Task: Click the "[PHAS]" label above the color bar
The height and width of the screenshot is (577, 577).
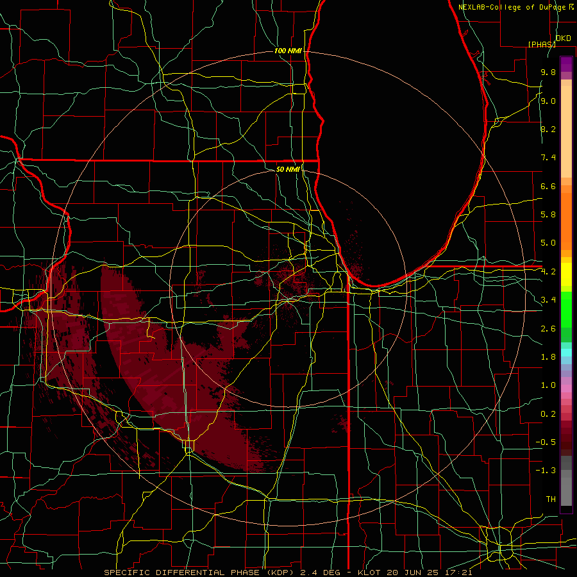Action: click(x=542, y=44)
